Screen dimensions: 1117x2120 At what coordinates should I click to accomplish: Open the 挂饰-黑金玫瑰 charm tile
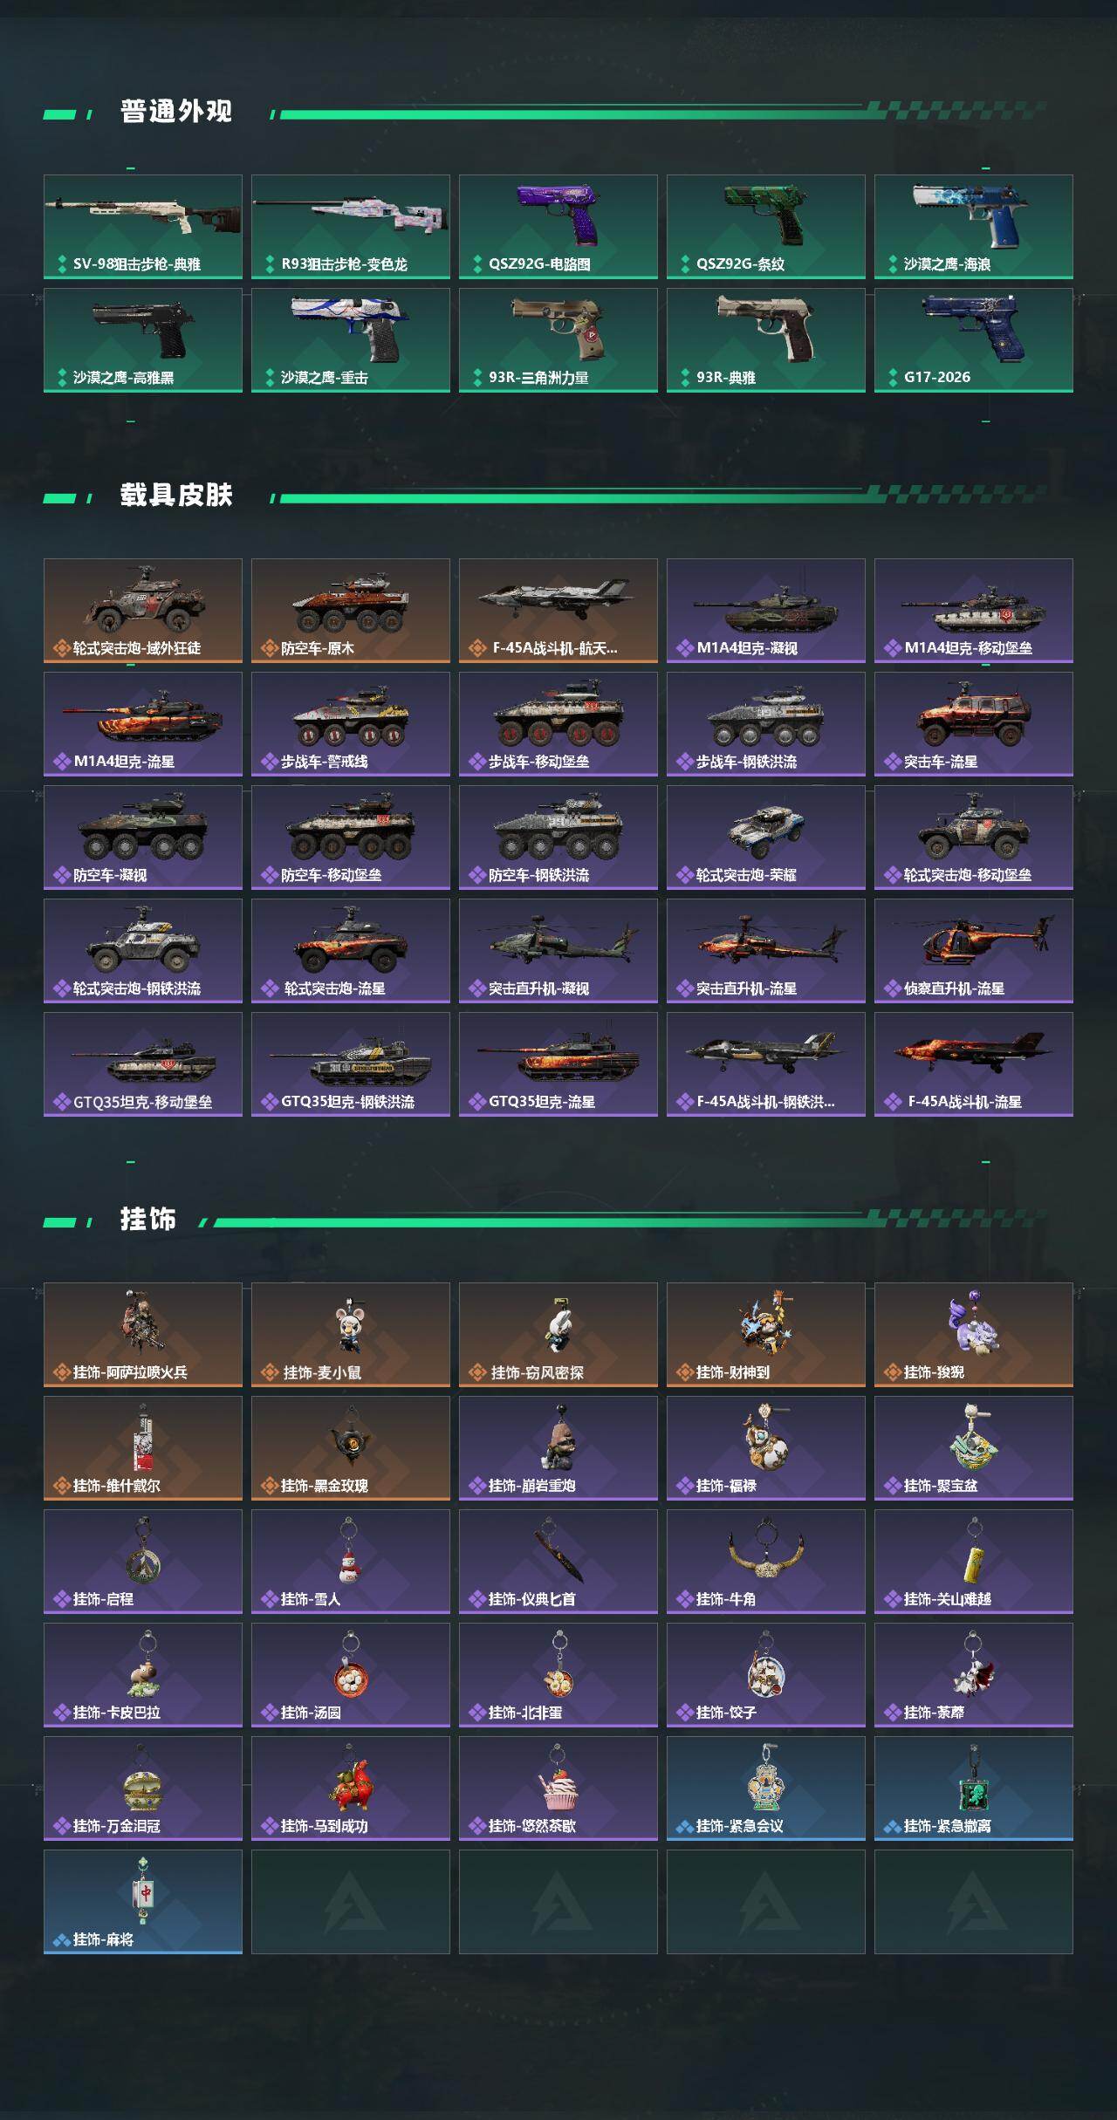tap(351, 1448)
